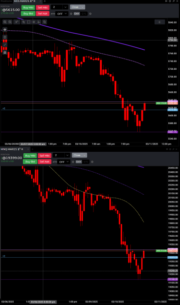Open the ATM OFF dropdown in the MES panel
Image resolution: width=180 pixels, height=305 pixels.
click(x=62, y=14)
